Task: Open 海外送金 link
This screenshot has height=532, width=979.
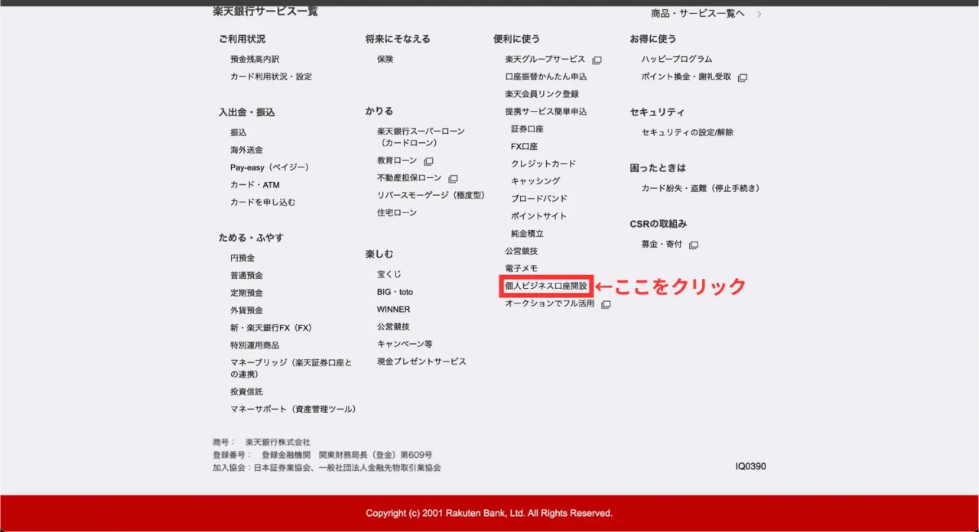Action: pyautogui.click(x=246, y=150)
